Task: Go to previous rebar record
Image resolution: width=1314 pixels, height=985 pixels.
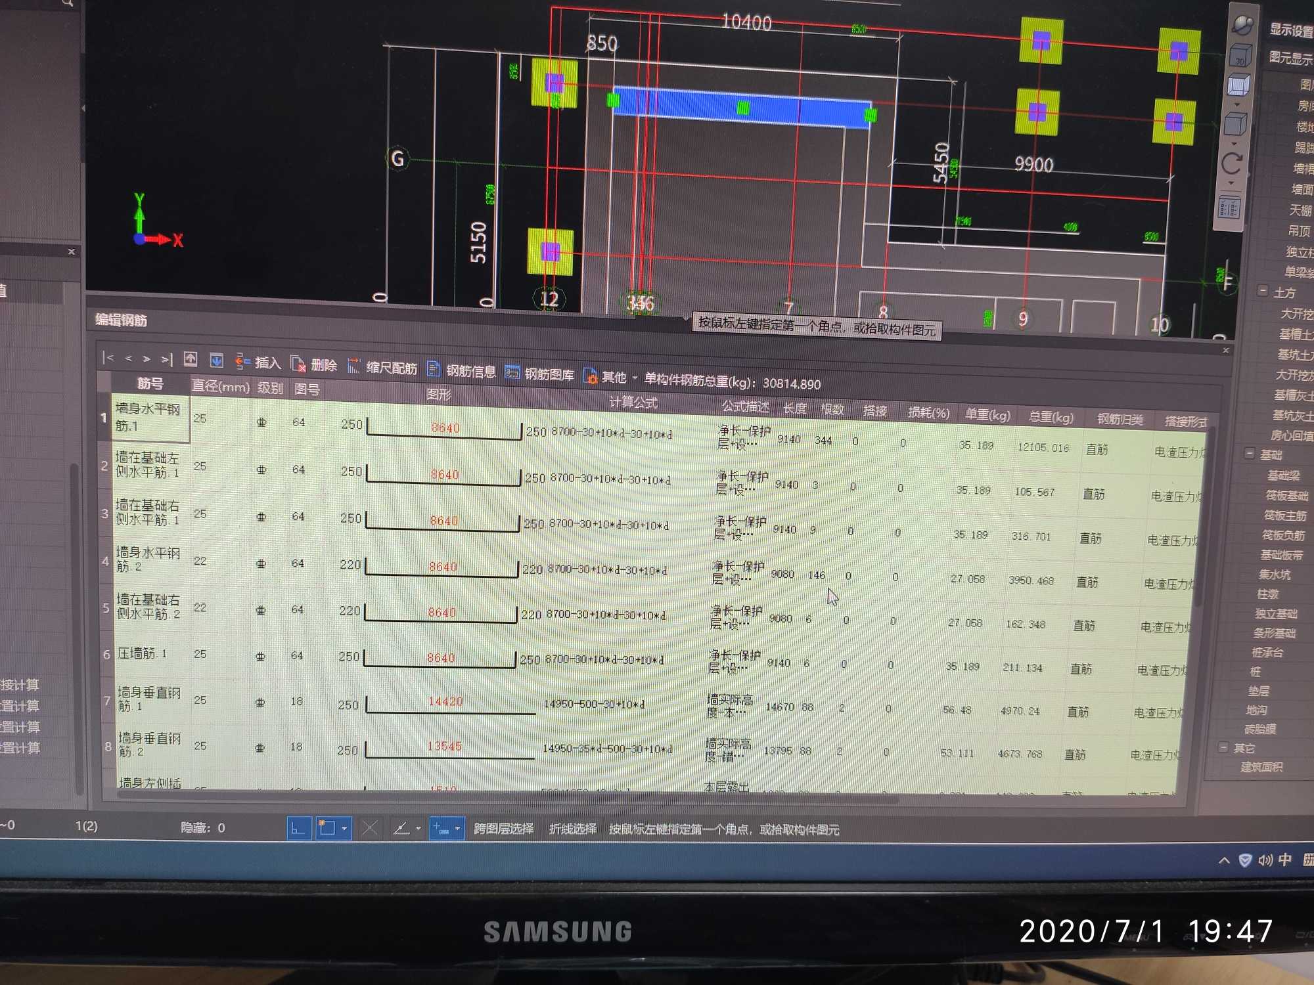Action: point(128,359)
